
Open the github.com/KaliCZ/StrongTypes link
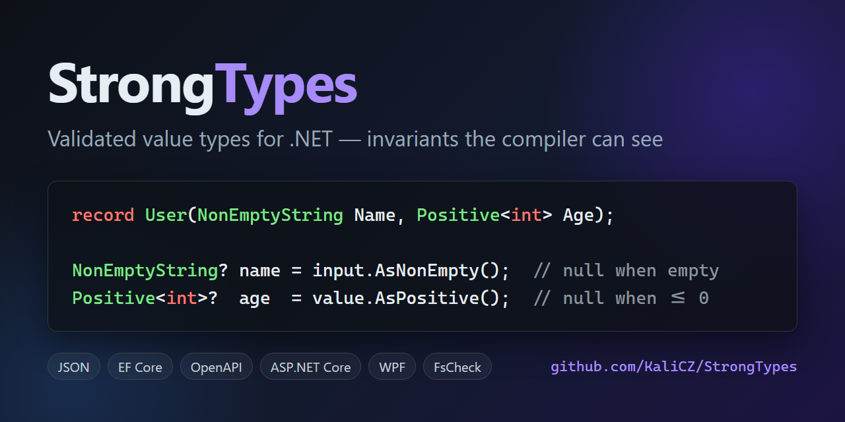[674, 367]
